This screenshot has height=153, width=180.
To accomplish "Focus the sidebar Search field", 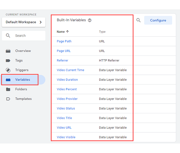I will tap(24, 36).
